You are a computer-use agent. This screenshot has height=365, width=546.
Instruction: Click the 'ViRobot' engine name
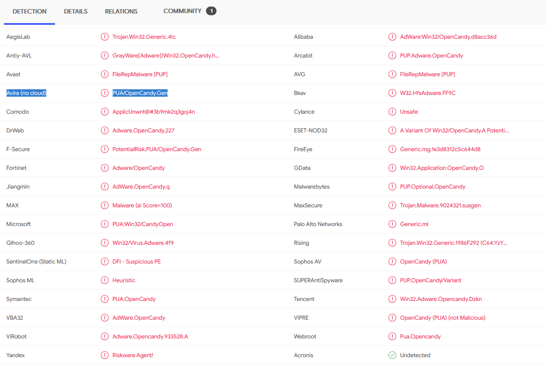pos(16,337)
